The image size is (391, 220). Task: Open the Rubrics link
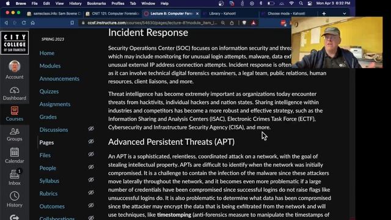coord(48,193)
